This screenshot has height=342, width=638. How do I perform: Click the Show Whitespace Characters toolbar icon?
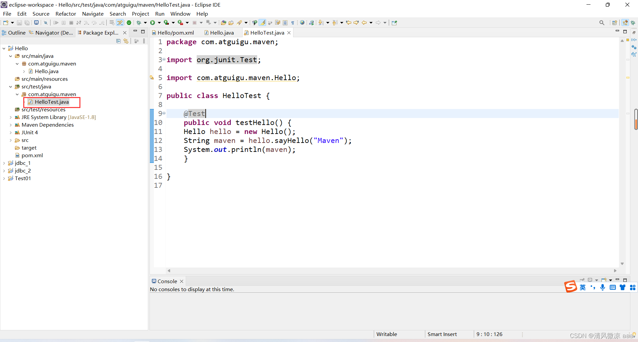click(x=292, y=22)
